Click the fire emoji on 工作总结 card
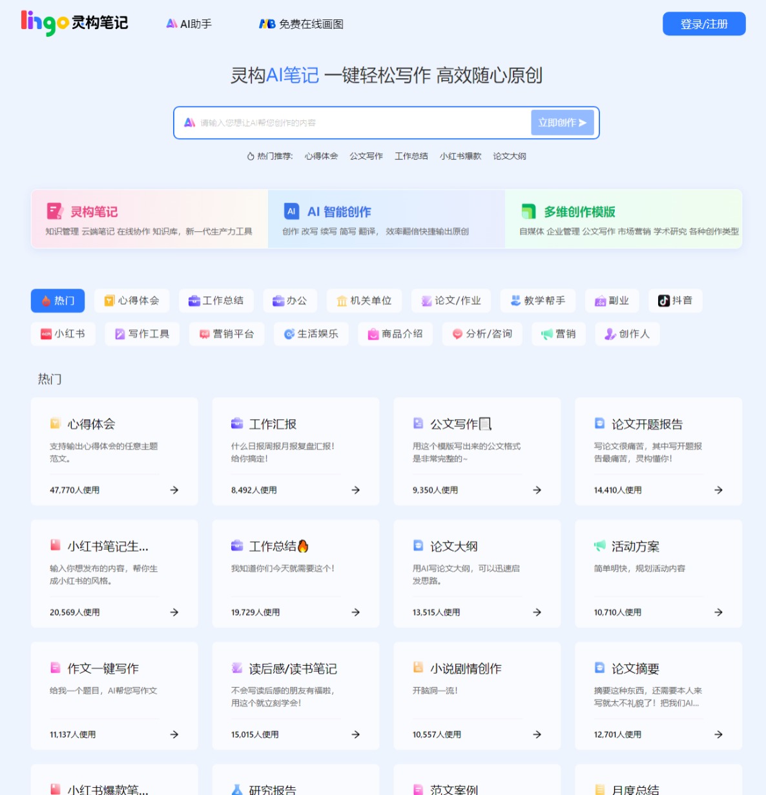Screen dimensions: 766x795 tap(301, 546)
